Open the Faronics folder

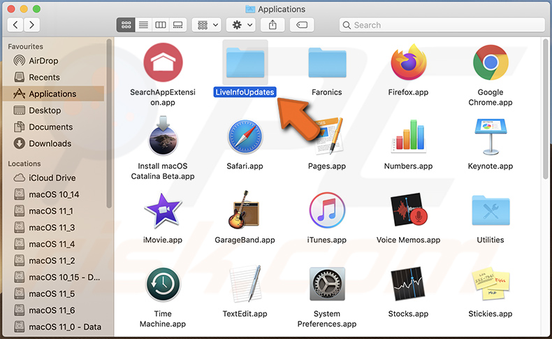point(327,64)
